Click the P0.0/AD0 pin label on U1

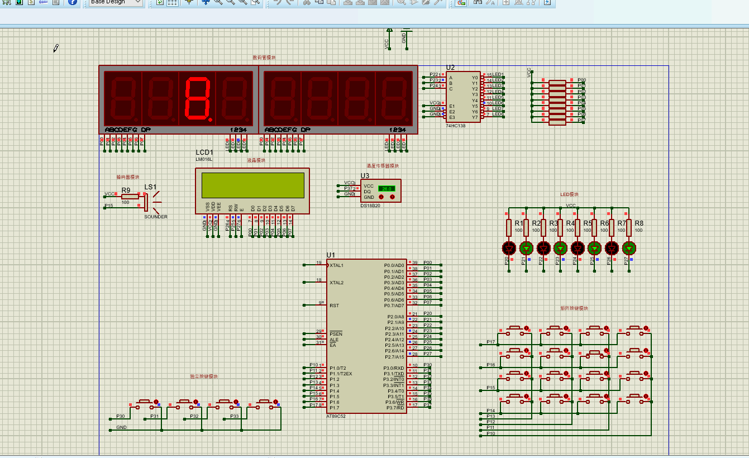[394, 265]
